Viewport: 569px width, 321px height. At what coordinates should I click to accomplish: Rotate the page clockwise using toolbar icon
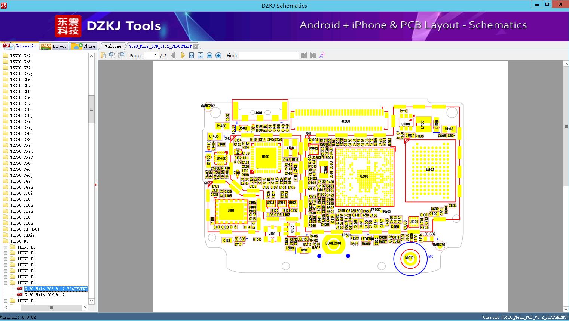tap(121, 55)
